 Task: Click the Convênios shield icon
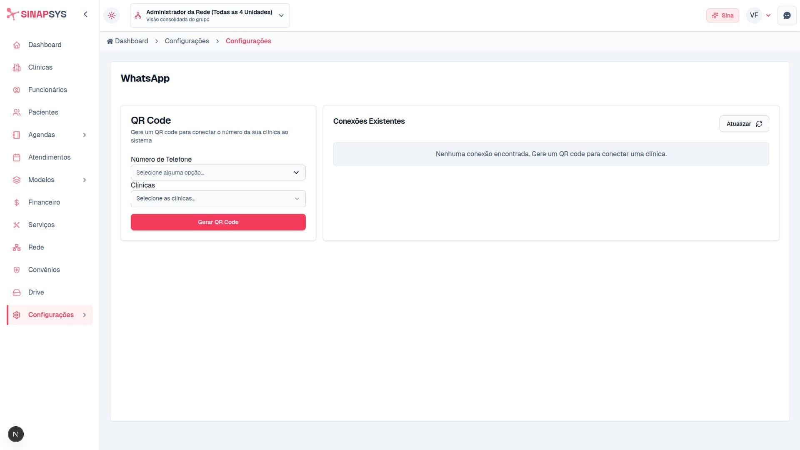coord(17,270)
